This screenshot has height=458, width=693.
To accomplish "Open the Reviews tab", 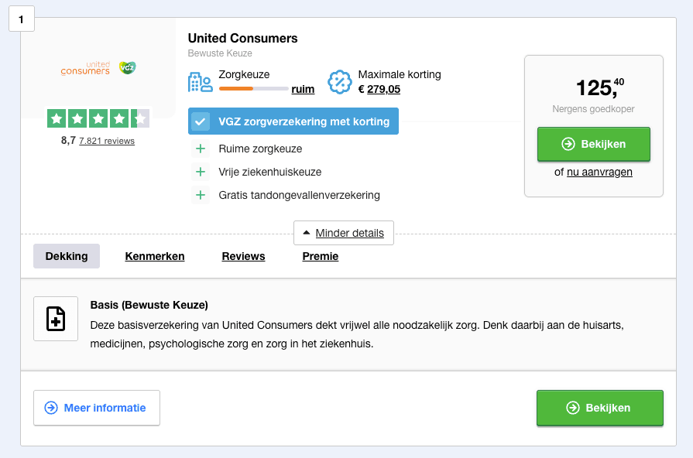I will click(x=244, y=256).
